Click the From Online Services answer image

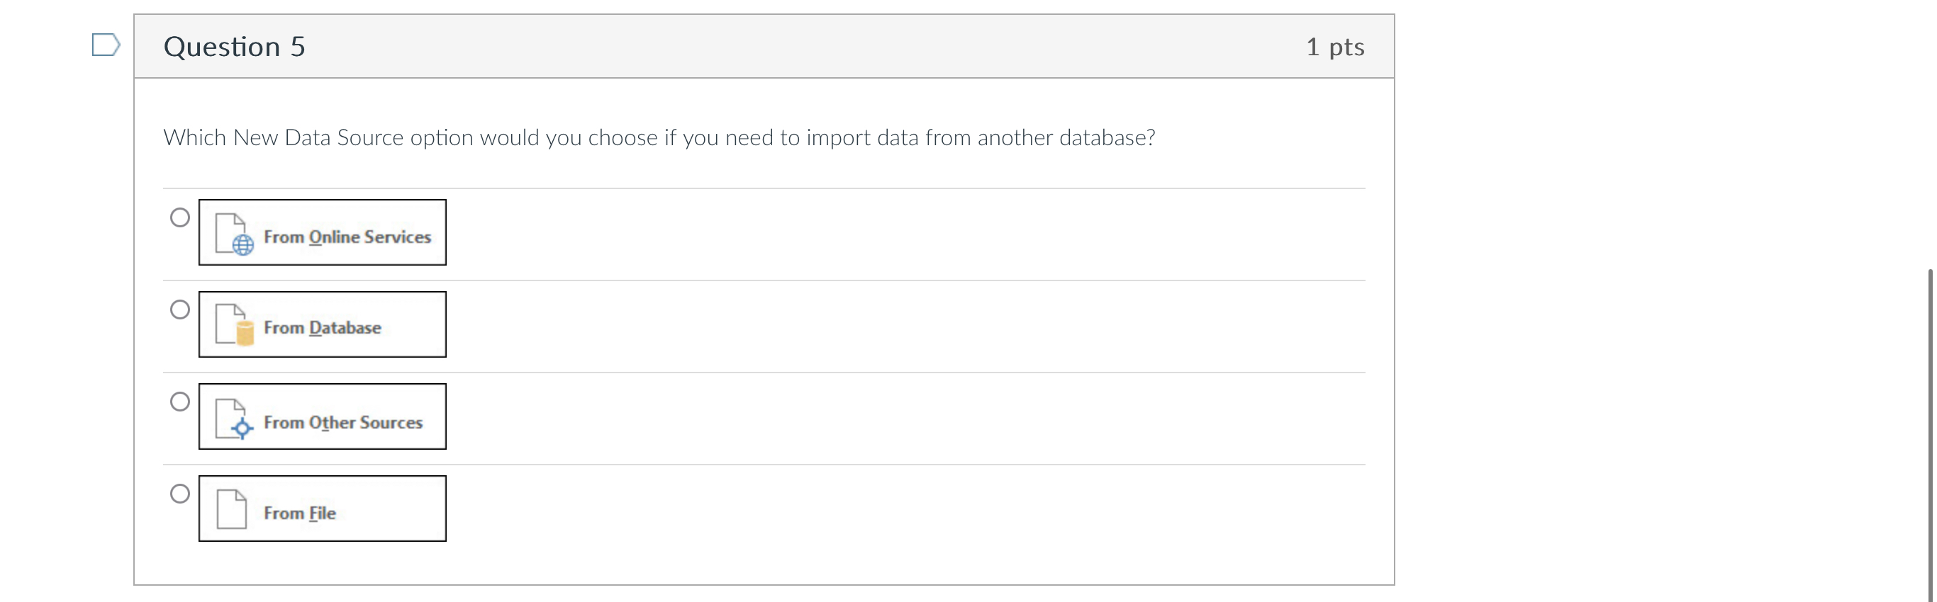323,232
